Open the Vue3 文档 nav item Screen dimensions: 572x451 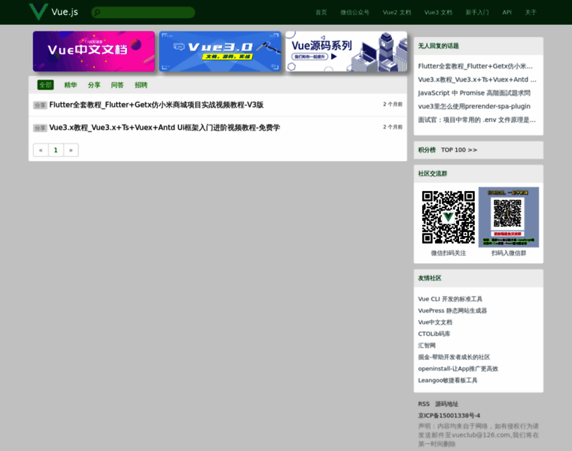click(x=438, y=12)
